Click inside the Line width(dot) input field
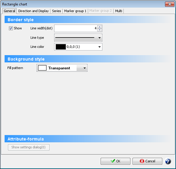176x169 pixels. tap(76, 28)
